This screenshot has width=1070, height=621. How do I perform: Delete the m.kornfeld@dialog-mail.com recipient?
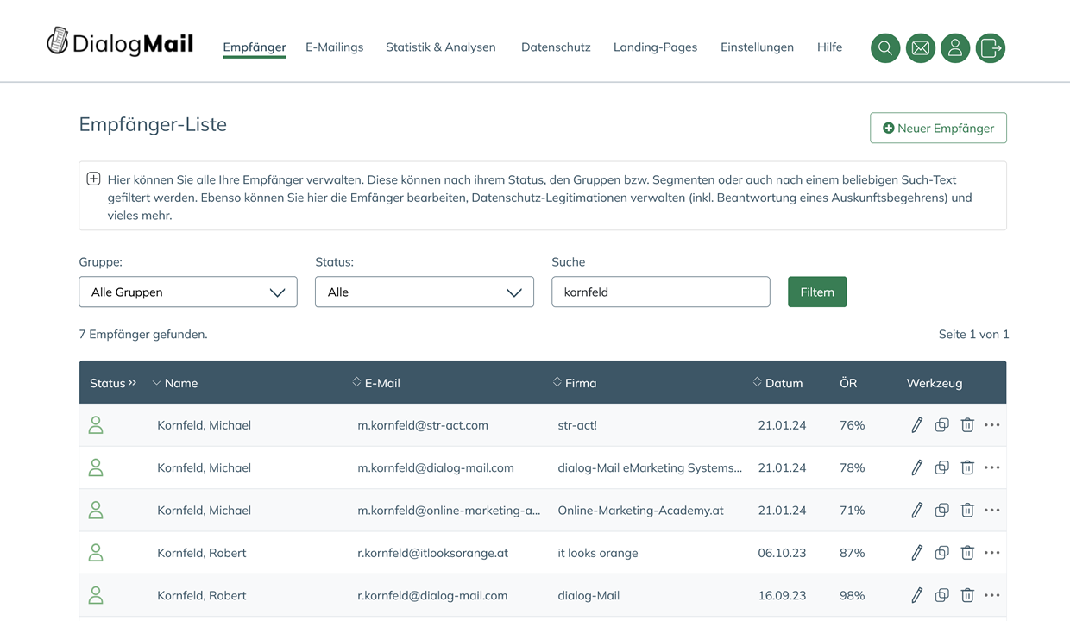click(967, 467)
